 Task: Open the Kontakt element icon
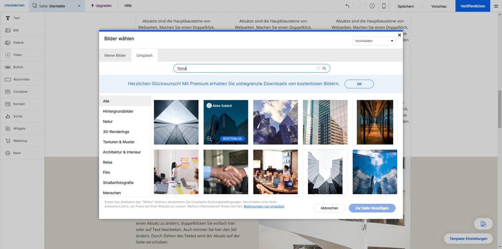(7, 104)
